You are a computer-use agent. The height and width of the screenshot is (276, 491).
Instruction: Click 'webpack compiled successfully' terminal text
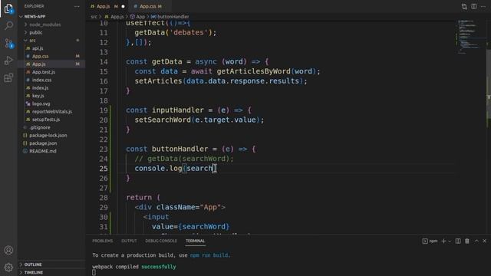134,267
